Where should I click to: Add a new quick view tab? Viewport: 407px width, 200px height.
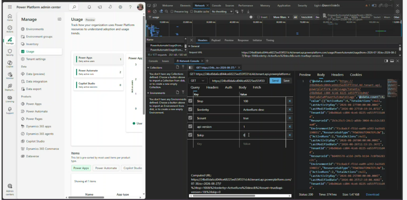point(207,61)
